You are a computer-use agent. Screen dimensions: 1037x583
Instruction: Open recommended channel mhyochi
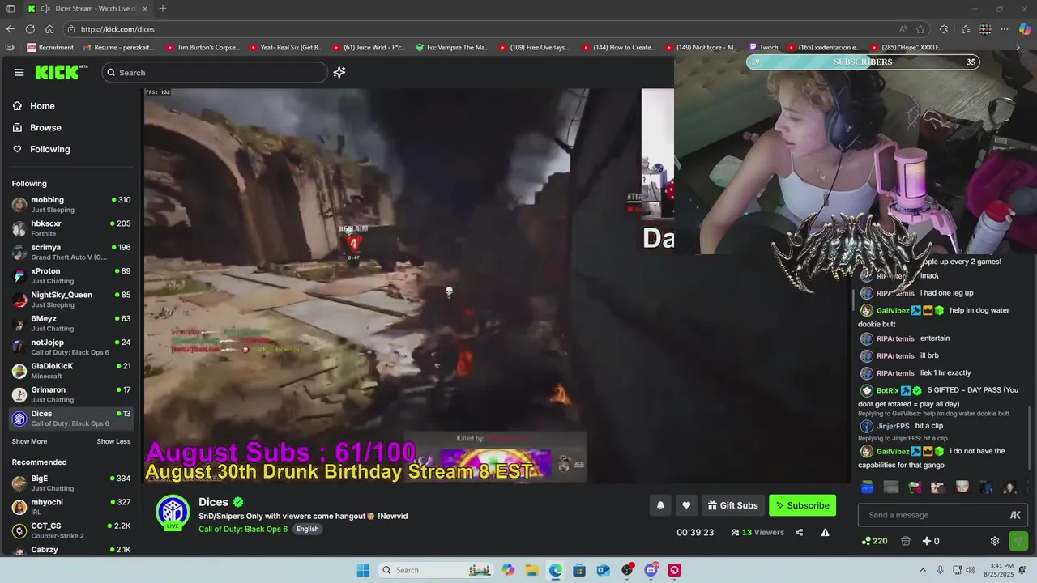[71, 507]
